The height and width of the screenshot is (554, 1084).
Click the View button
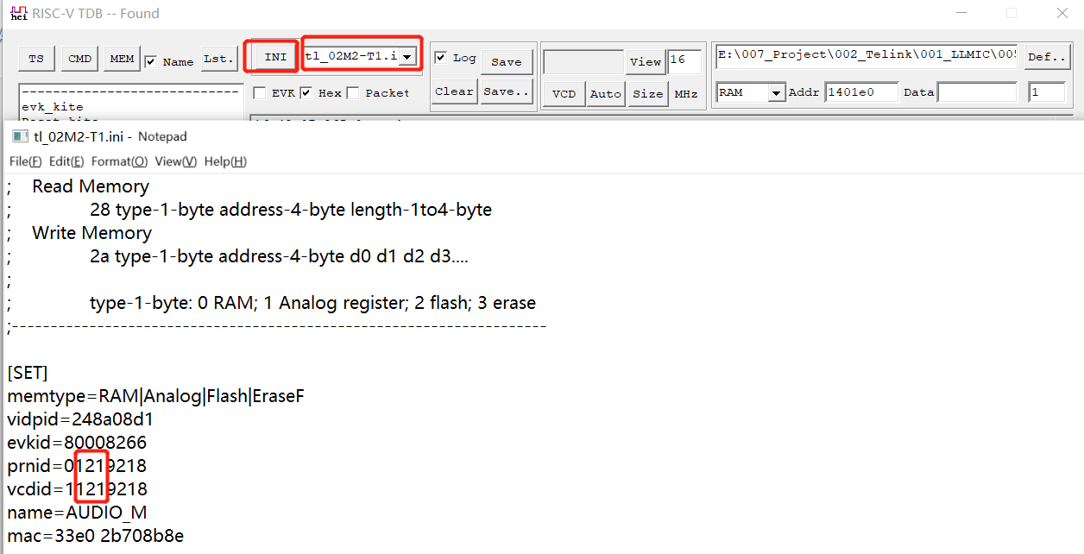(x=646, y=62)
